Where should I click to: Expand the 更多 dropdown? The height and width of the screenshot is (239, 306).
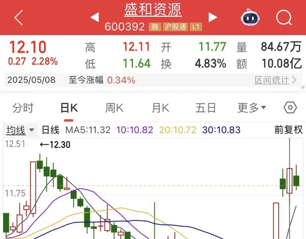[x=251, y=108]
